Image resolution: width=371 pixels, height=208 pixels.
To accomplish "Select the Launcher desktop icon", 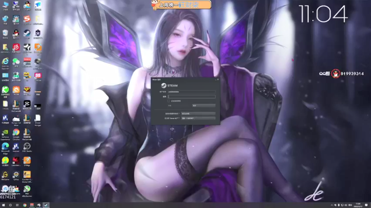I will pos(16,161).
